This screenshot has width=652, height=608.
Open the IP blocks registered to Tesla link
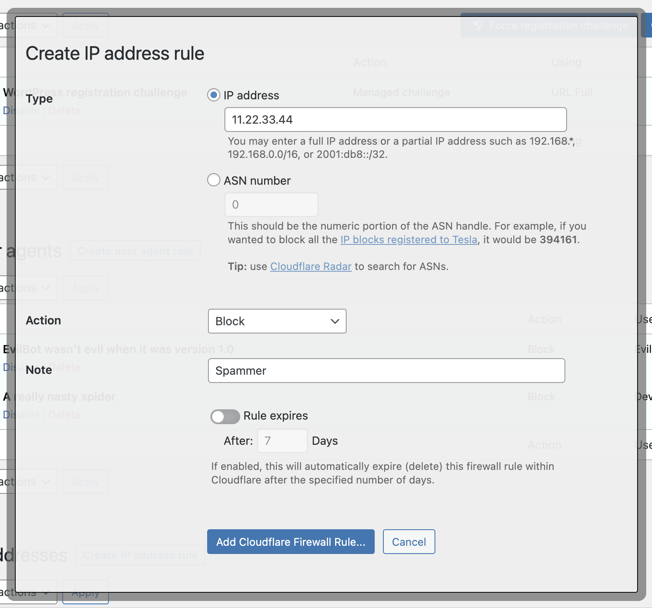pos(409,239)
